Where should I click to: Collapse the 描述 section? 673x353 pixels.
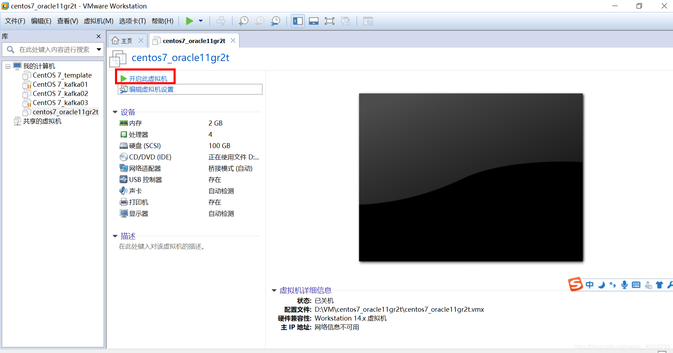(115, 236)
